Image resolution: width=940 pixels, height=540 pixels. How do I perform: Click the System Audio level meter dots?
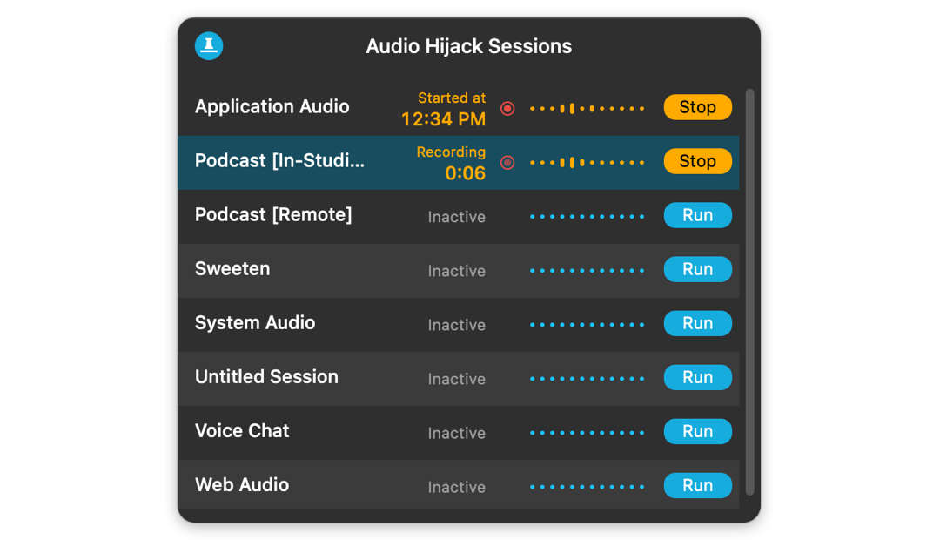[587, 325]
